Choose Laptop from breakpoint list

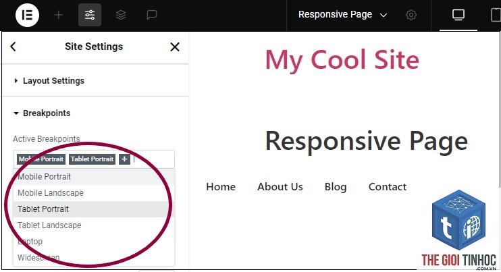[x=94, y=242]
